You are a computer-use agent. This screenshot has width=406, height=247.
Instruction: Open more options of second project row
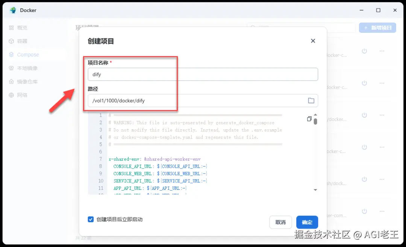click(x=382, y=83)
